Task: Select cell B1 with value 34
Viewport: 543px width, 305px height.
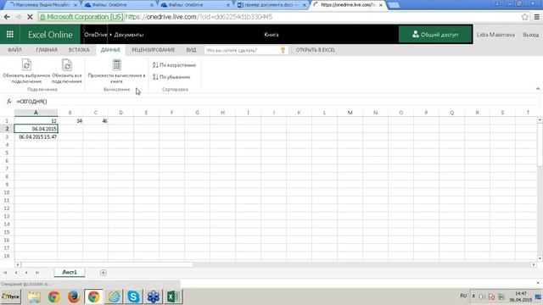Action: [70, 120]
